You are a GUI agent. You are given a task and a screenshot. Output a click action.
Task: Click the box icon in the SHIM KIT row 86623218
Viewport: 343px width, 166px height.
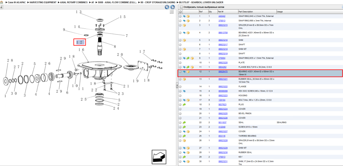(184, 49)
